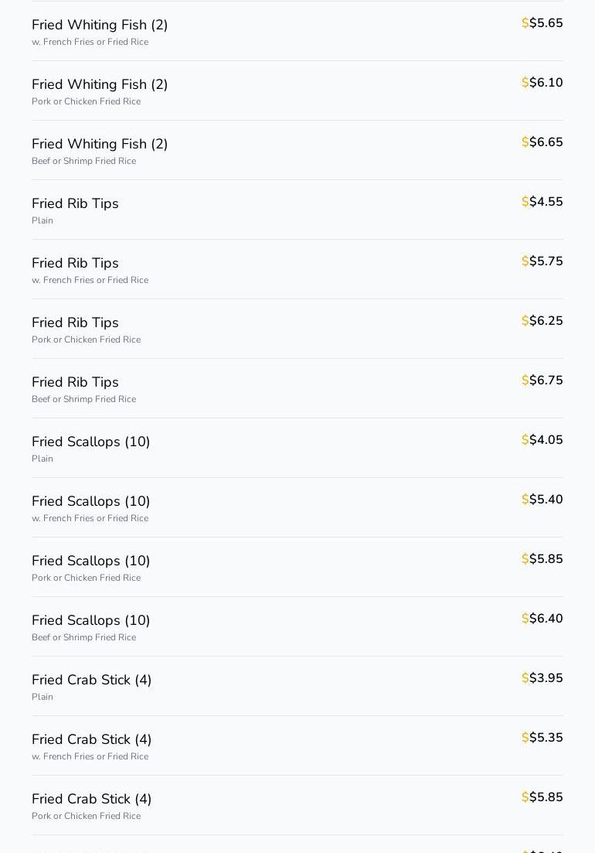Image resolution: width=595 pixels, height=853 pixels.
Task: Open the plain Fried Scallops (10) item
Action: 90,442
